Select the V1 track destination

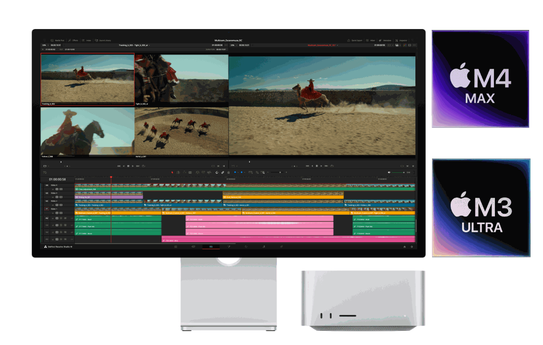pyautogui.click(x=47, y=209)
